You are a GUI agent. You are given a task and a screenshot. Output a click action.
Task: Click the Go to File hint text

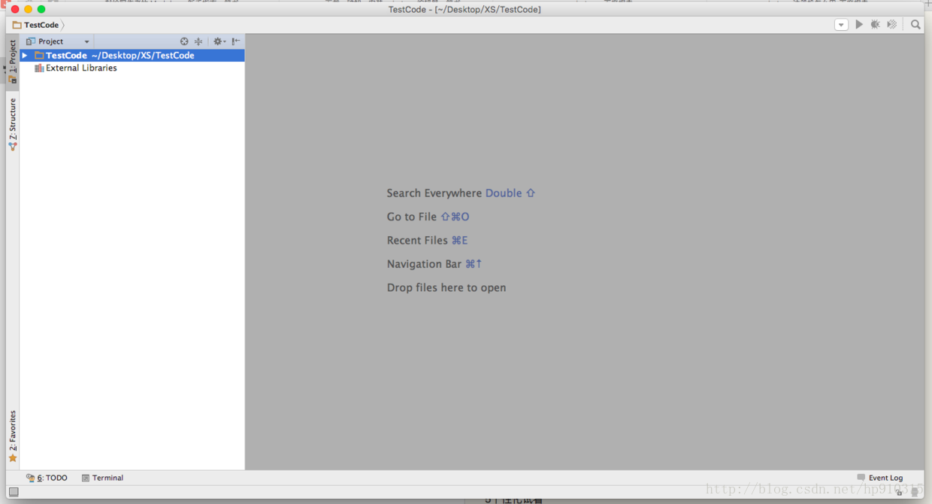pos(428,217)
